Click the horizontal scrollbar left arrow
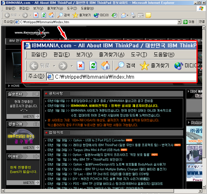 pos(3,191)
